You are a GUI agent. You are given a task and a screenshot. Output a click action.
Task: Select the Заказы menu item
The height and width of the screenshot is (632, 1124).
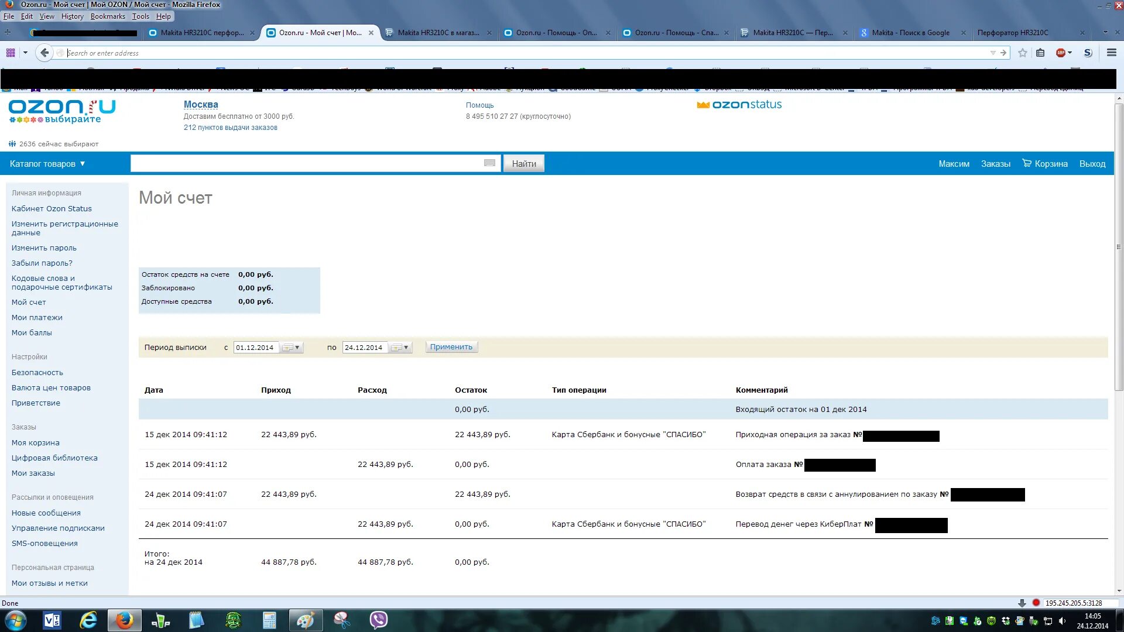996,163
